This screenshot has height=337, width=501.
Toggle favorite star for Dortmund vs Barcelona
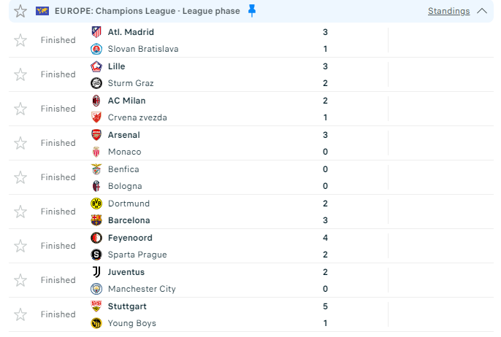click(x=20, y=212)
